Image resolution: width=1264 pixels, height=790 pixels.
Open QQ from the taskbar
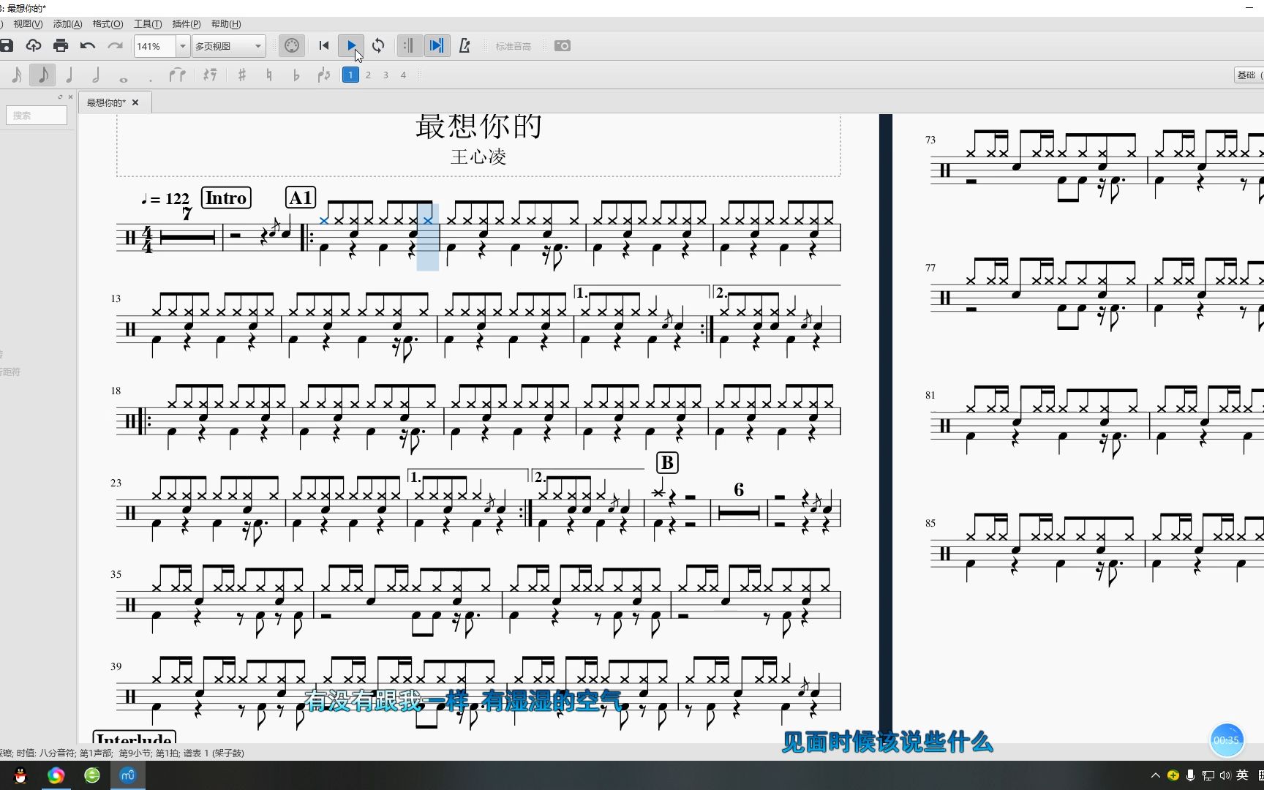pos(20,775)
